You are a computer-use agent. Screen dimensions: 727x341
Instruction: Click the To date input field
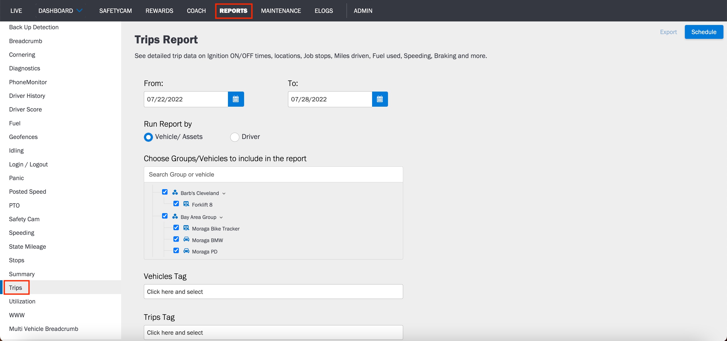[x=330, y=99]
